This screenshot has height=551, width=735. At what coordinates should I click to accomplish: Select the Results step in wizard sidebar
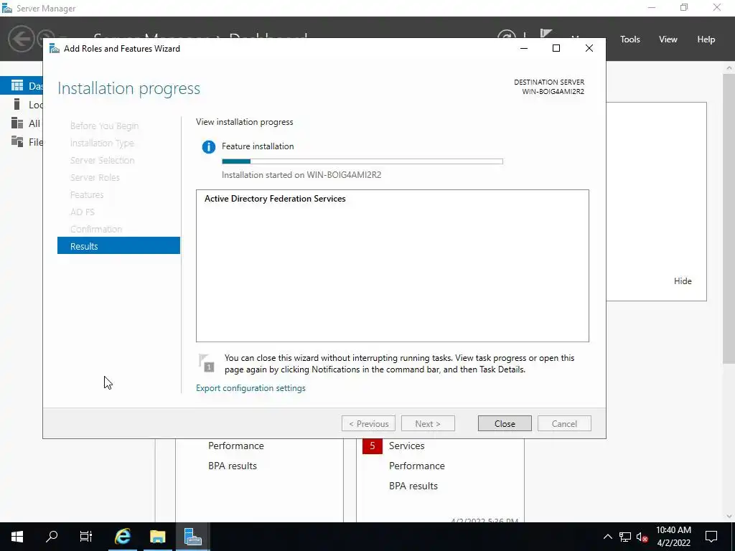[118, 246]
